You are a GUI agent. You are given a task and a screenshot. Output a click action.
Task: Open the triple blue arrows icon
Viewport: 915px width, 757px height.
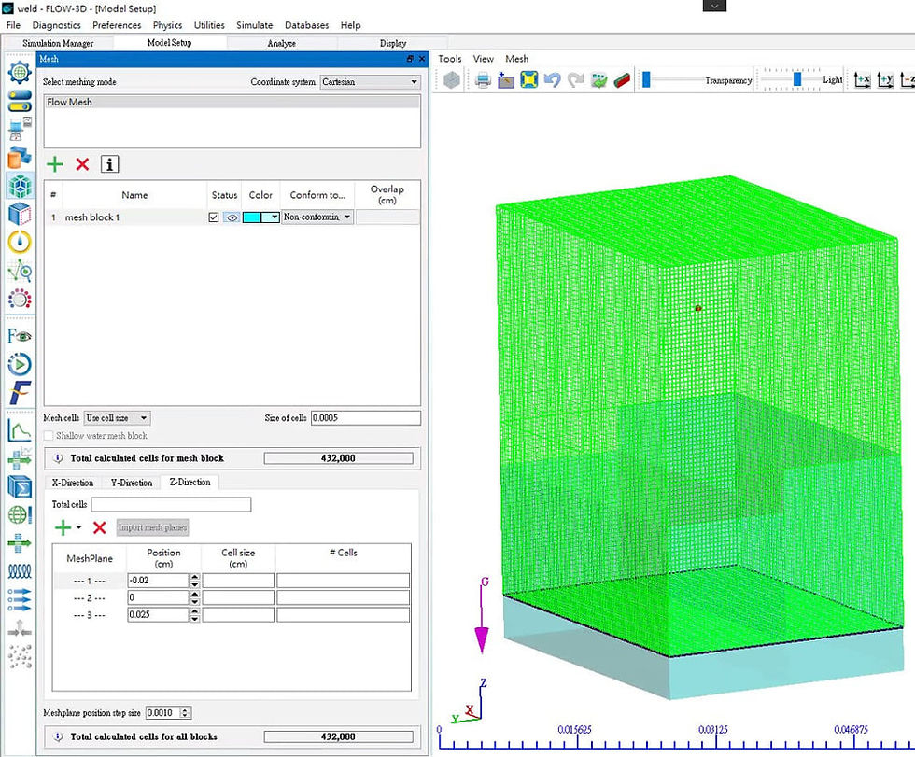(20, 599)
